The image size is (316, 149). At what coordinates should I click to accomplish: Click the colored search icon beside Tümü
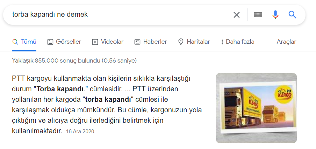pyautogui.click(x=15, y=42)
